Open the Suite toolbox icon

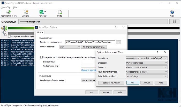tap(59, 12)
